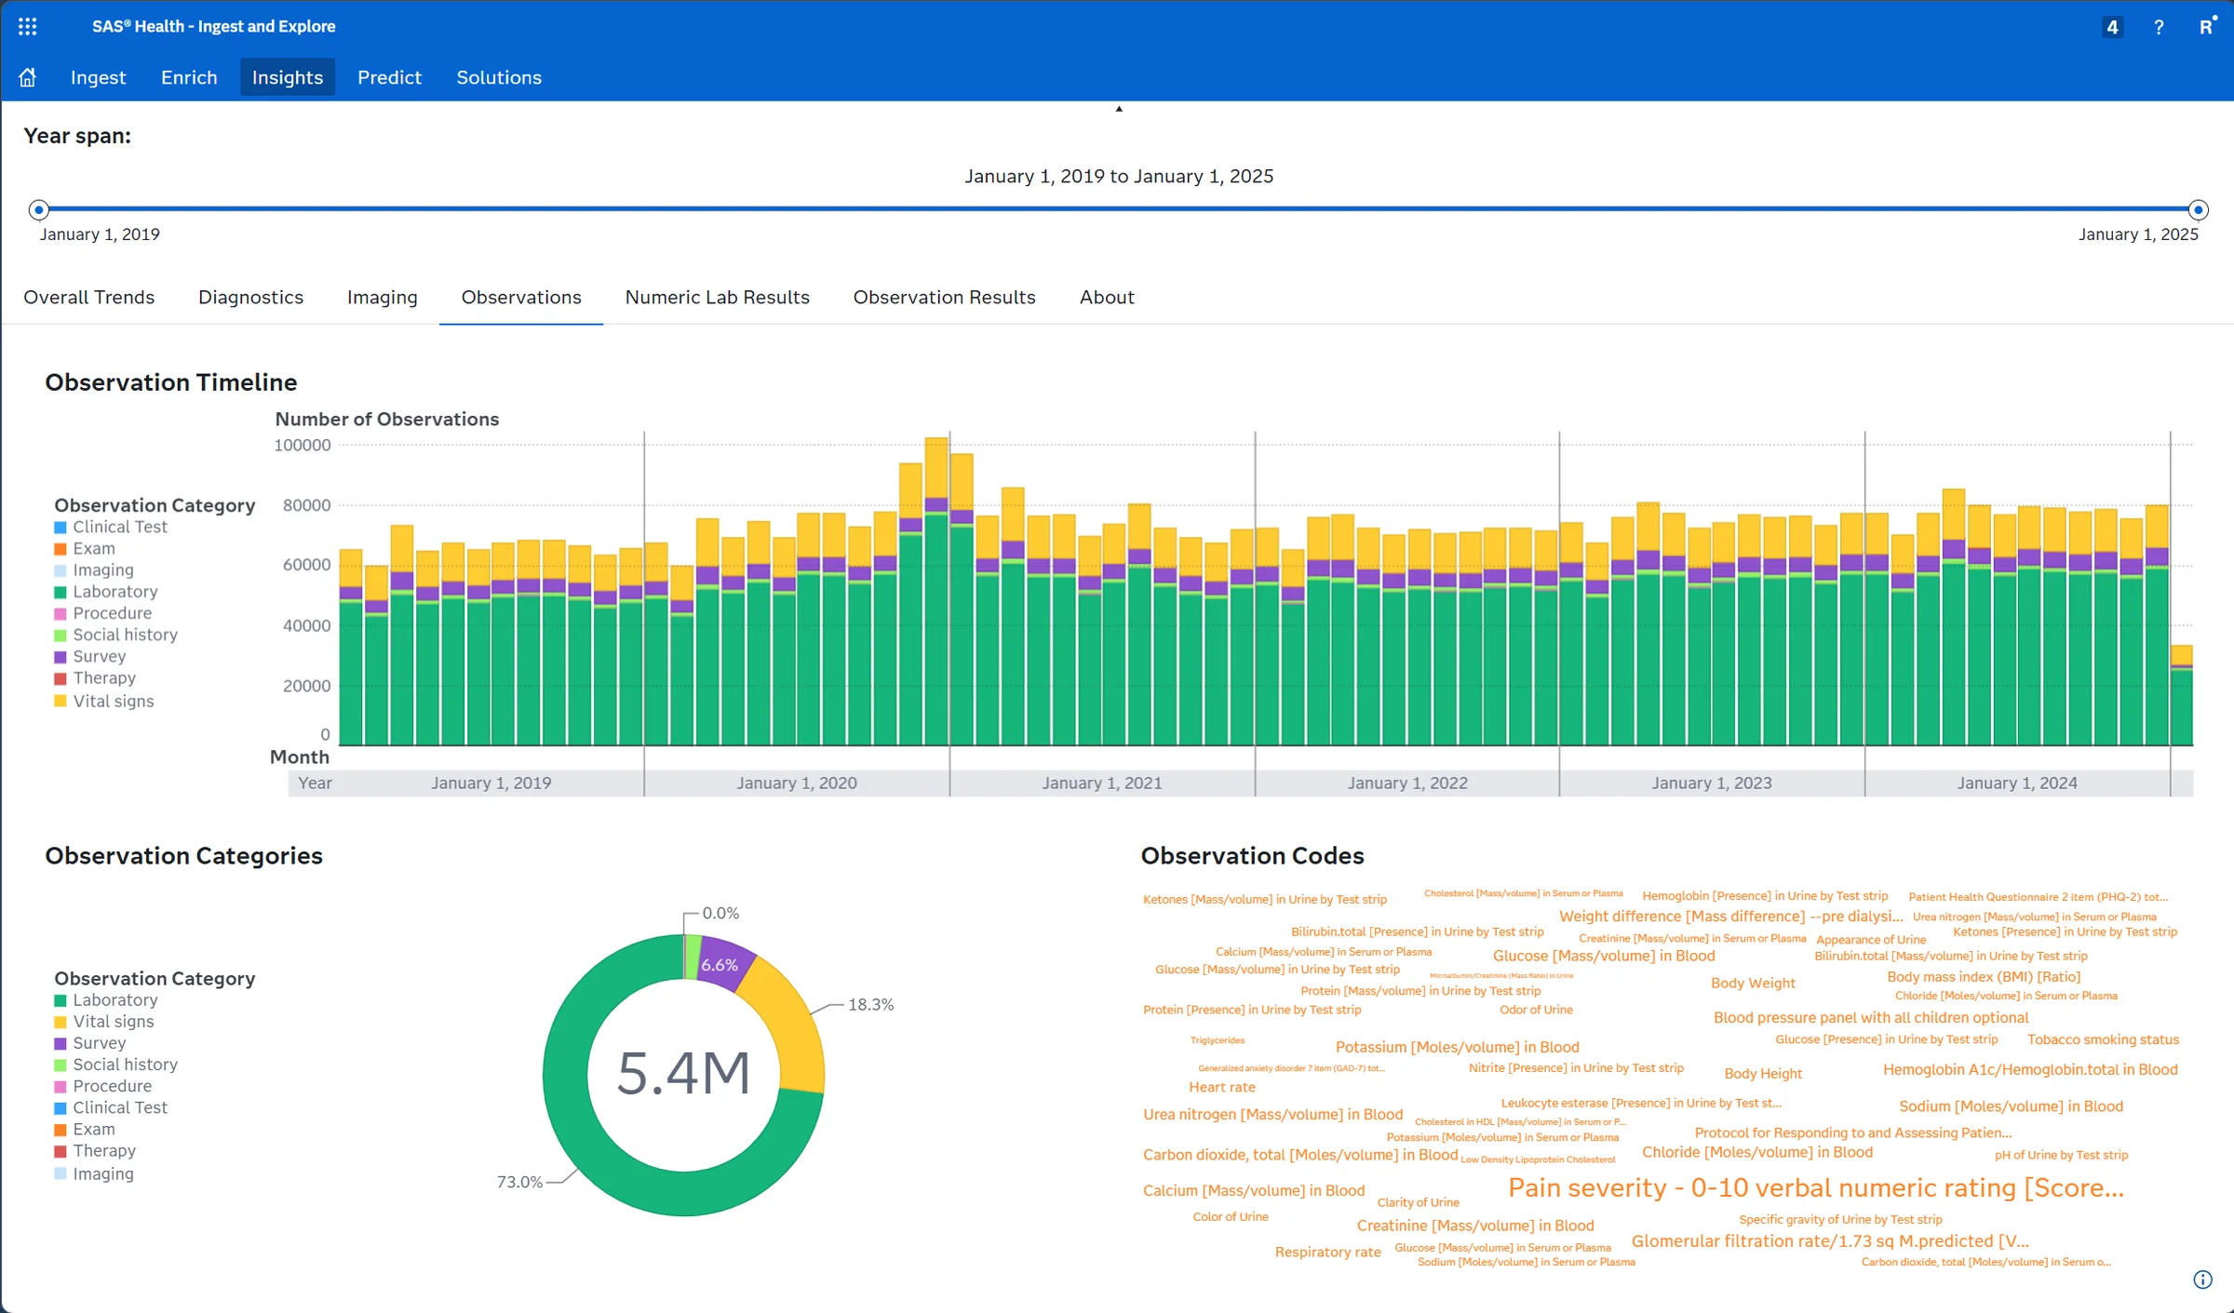Screen dimensions: 2234x1313
Task: Click Body Weight in the code cloud
Action: point(1753,984)
